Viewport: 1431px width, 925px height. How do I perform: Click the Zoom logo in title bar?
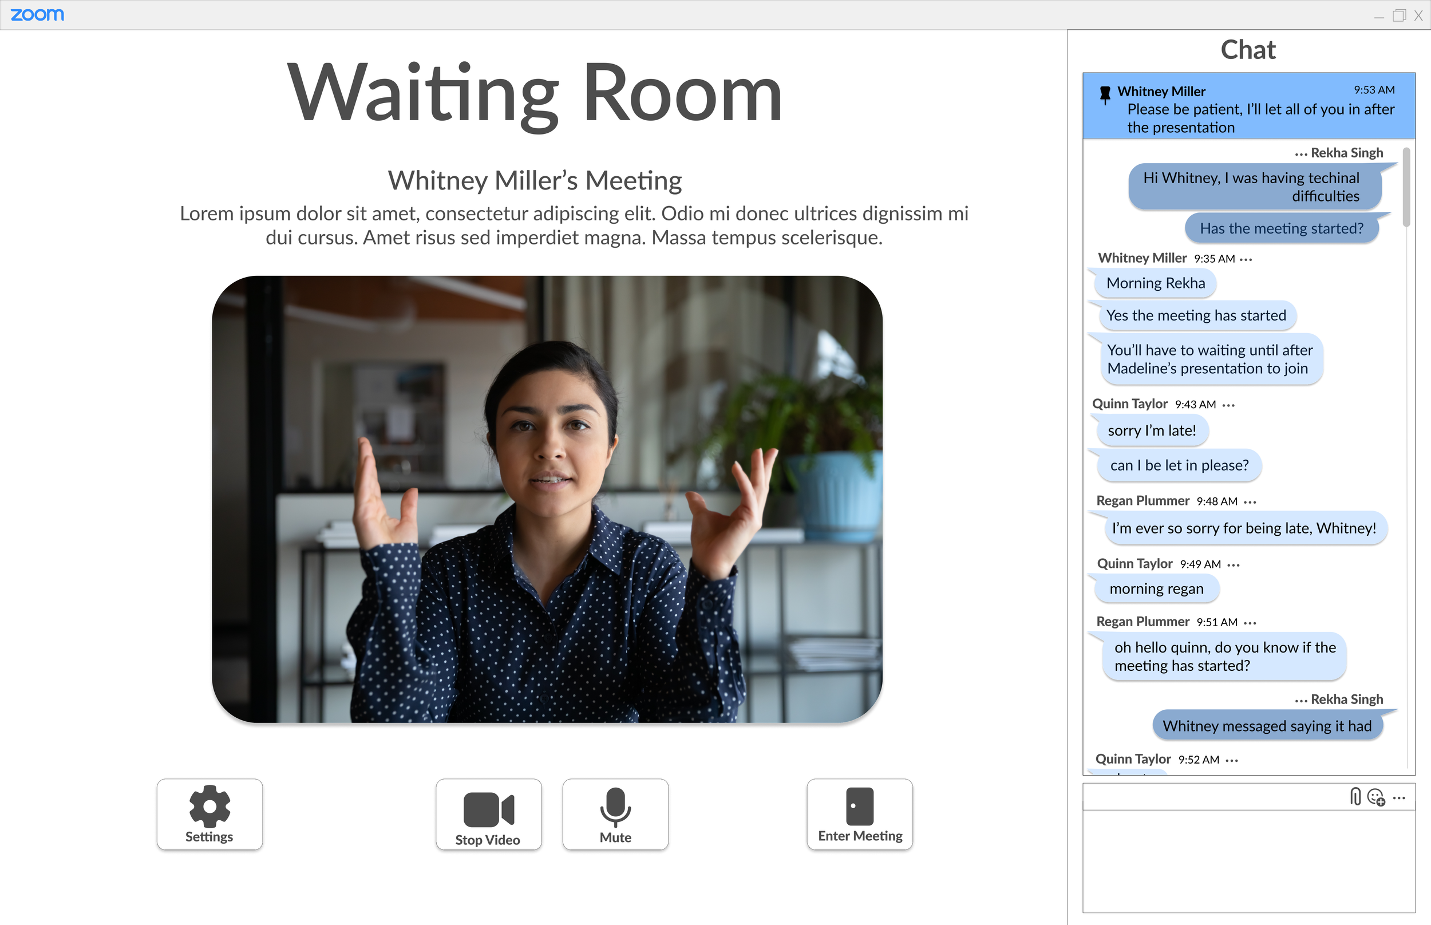37,14
